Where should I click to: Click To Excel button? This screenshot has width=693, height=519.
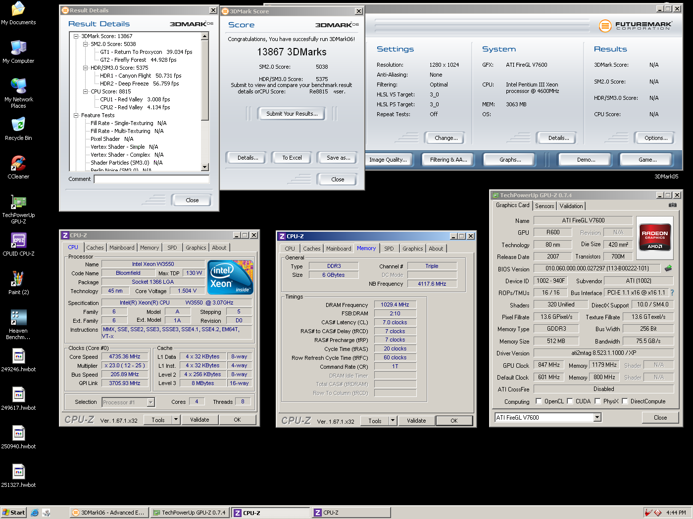click(292, 158)
